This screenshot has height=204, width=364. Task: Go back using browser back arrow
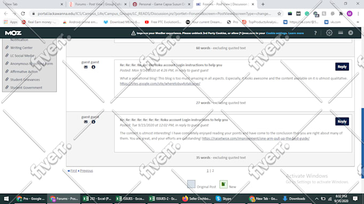click(6, 14)
